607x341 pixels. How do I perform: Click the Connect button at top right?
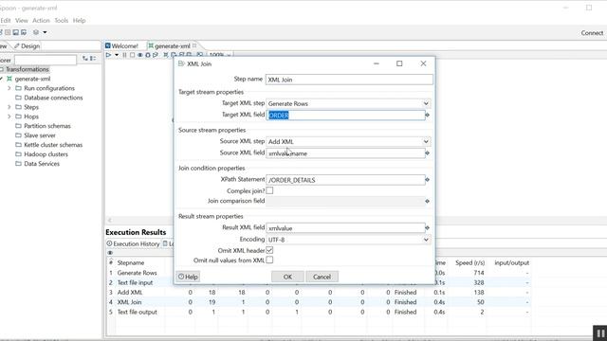point(592,33)
